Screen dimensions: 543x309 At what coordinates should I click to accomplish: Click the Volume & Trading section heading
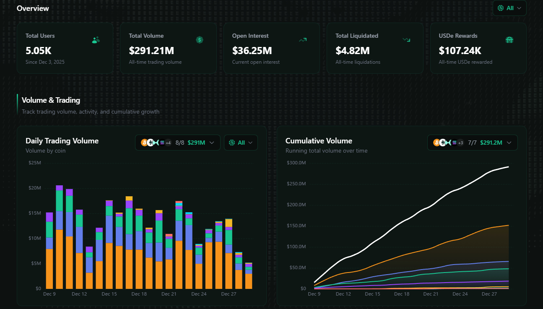pyautogui.click(x=51, y=100)
